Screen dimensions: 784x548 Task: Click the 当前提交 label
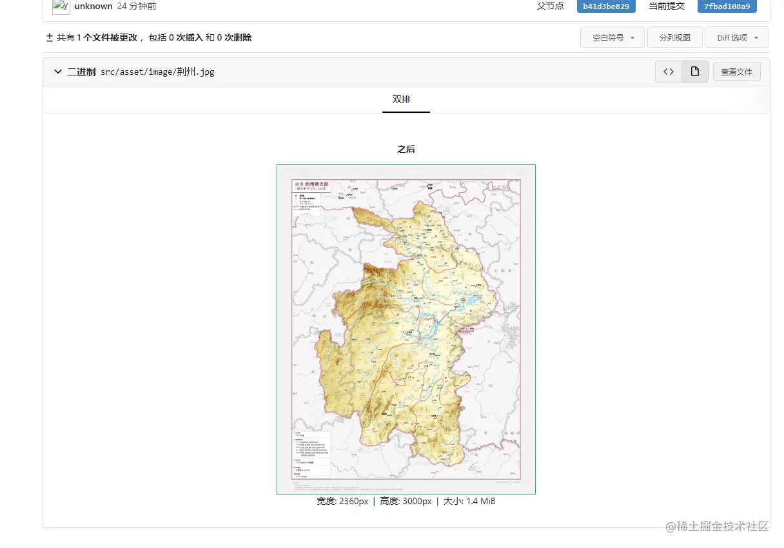click(x=667, y=6)
